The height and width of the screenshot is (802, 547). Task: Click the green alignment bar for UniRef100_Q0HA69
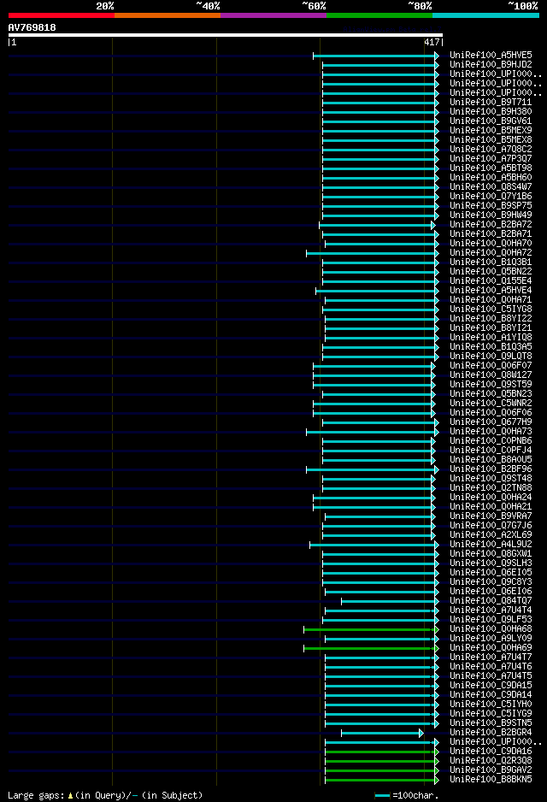[371, 649]
